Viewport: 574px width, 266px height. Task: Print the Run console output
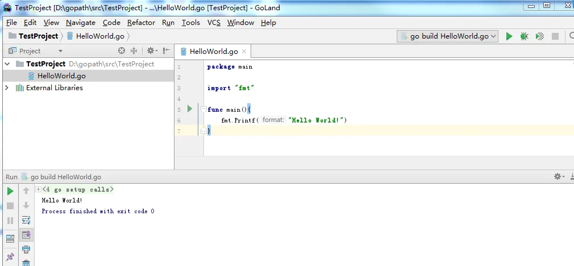(x=26, y=249)
